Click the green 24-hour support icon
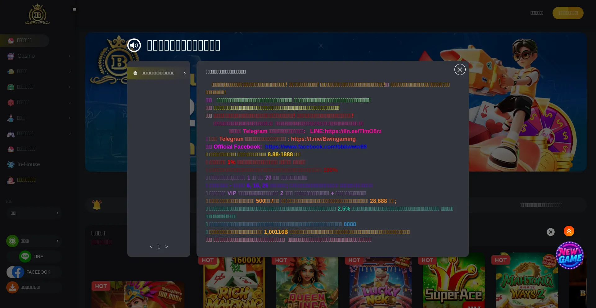This screenshot has width=596, height=308. [x=12, y=241]
